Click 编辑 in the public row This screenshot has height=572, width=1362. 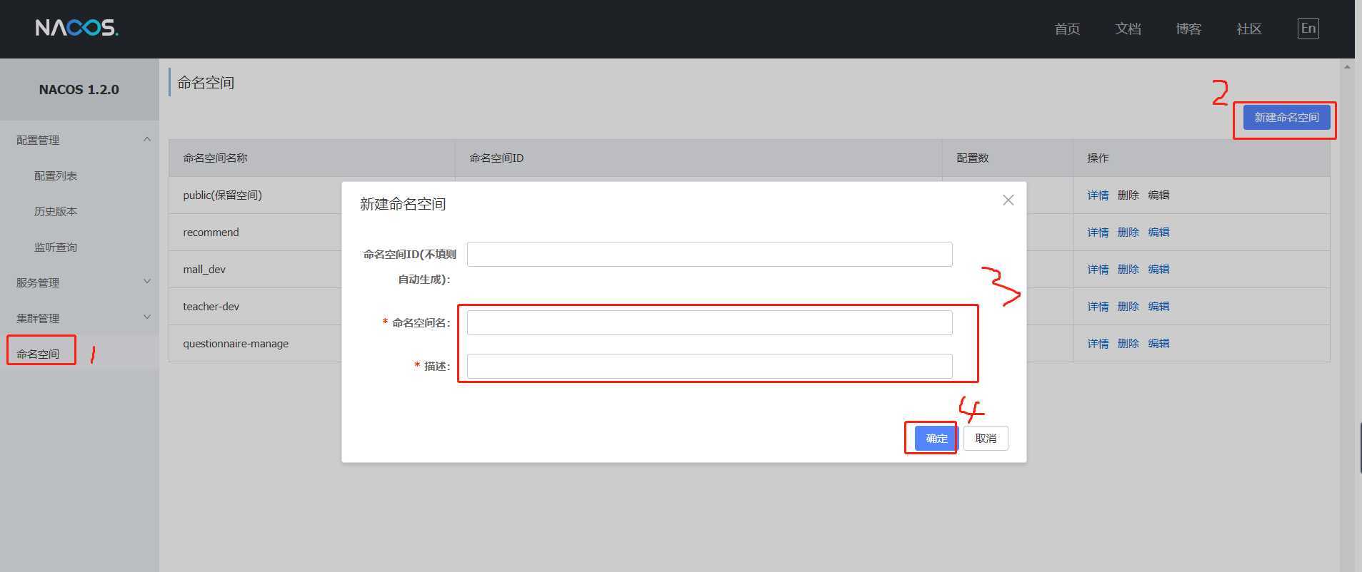click(x=1158, y=195)
